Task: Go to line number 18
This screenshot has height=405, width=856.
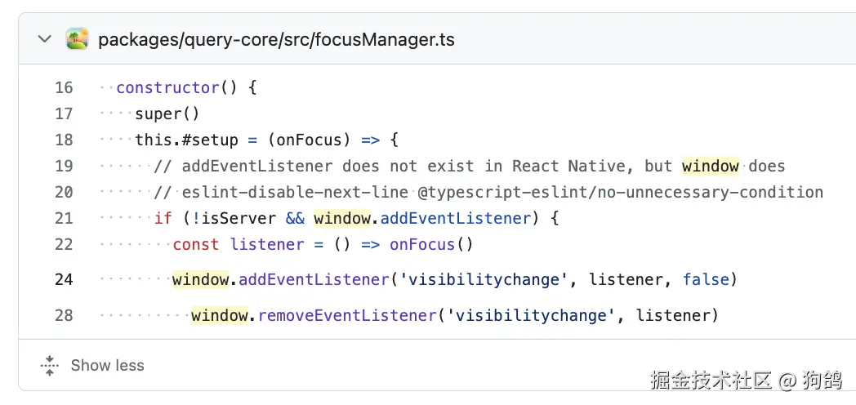Action: coord(64,140)
